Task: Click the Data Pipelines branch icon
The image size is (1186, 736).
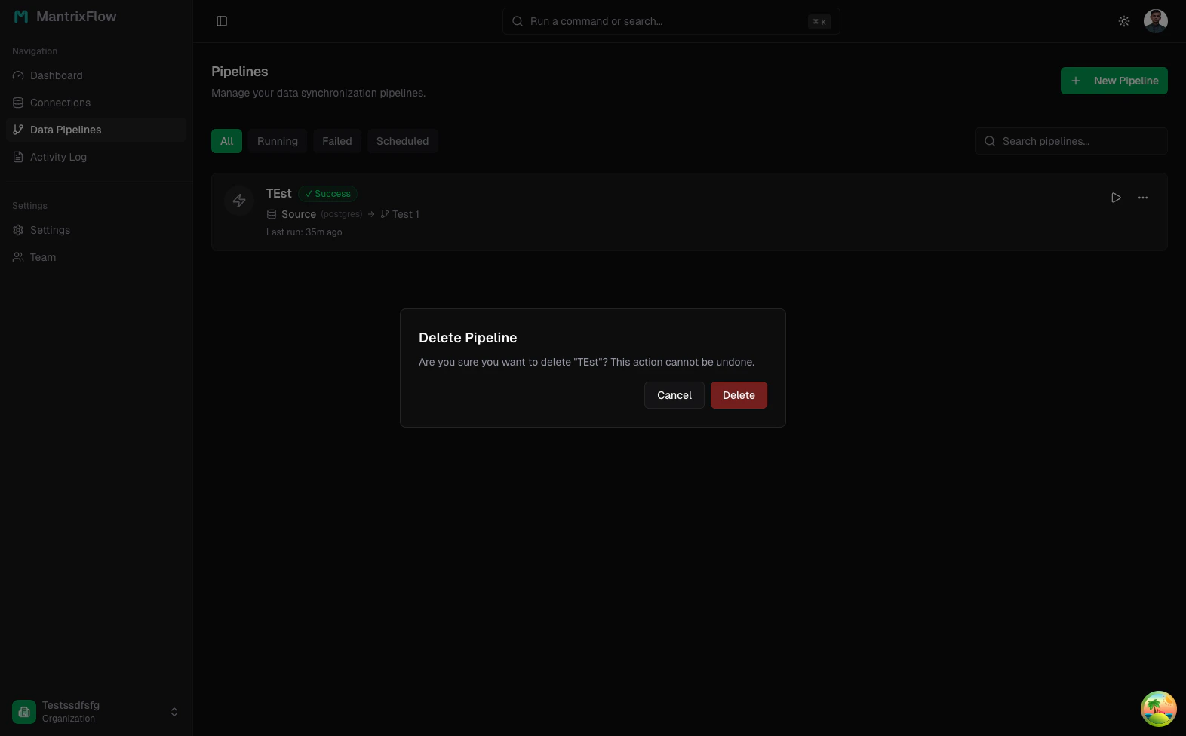Action: (18, 130)
